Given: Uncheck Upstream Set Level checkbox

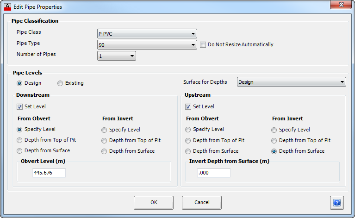Looking at the screenshot, I should pos(188,106).
